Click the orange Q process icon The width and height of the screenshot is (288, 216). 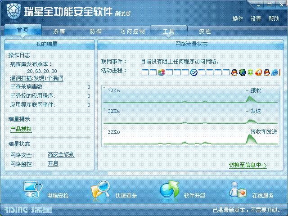tap(258, 72)
